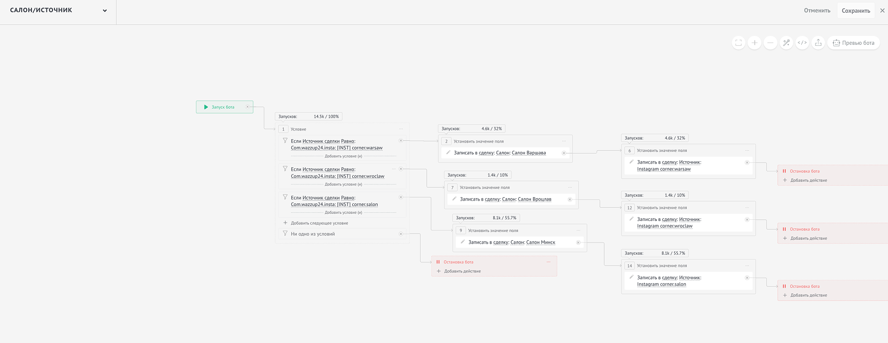Click Добавить следующее условие
This screenshot has height=343, width=888.
(x=320, y=223)
